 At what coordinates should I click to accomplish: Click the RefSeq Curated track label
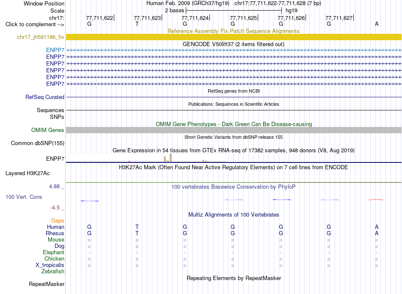44,97
